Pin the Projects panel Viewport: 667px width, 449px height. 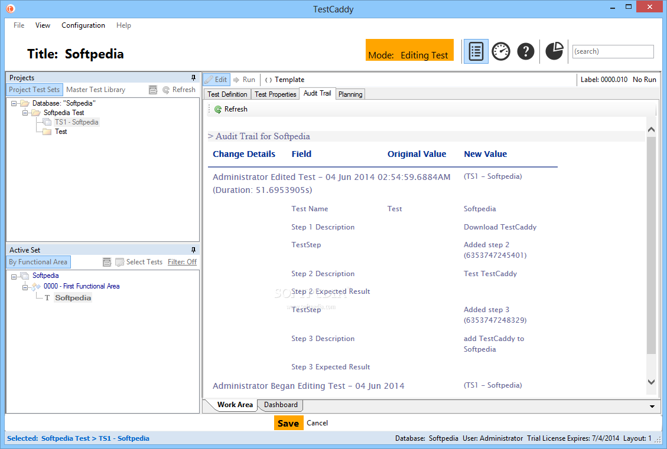[193, 78]
